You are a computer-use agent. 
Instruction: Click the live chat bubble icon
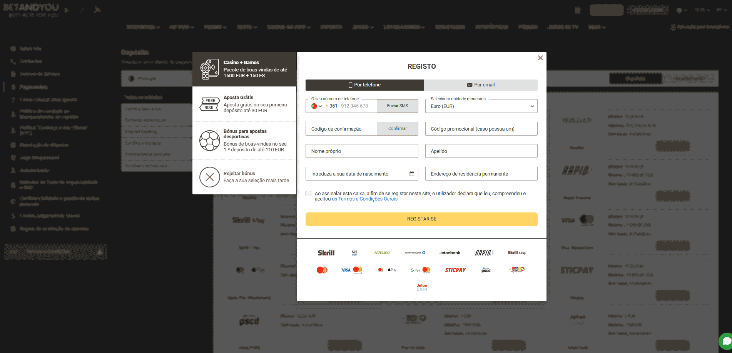click(726, 341)
